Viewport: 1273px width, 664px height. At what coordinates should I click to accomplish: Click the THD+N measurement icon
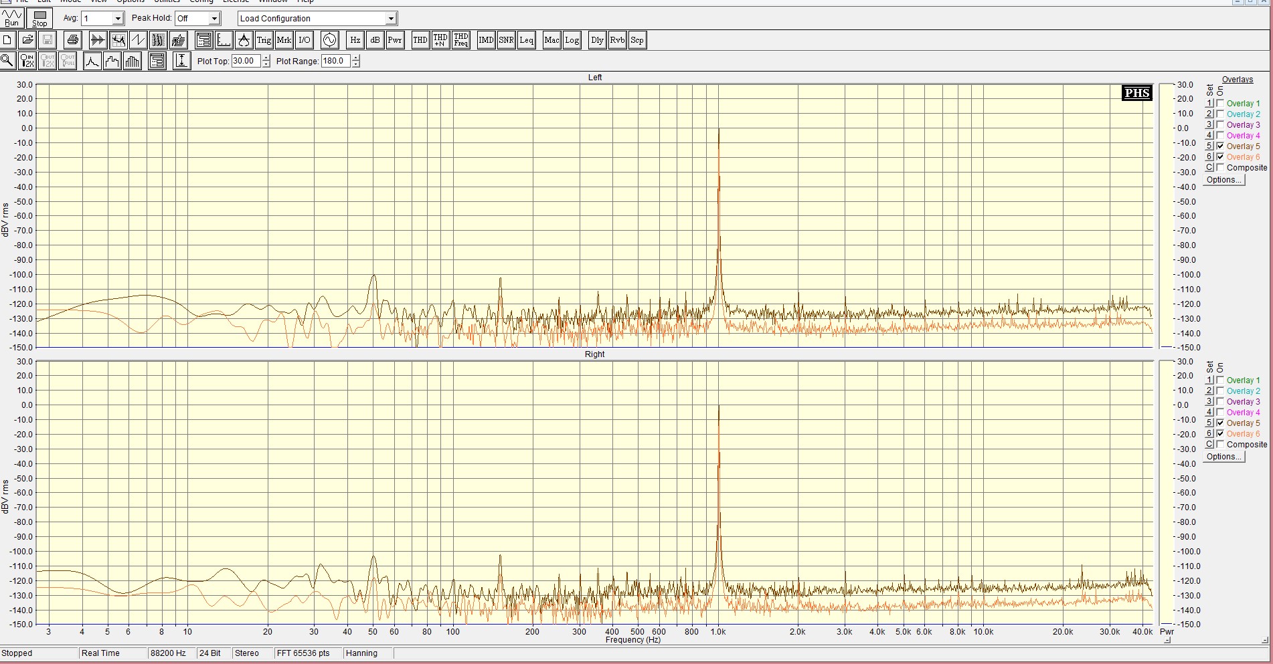tap(440, 40)
